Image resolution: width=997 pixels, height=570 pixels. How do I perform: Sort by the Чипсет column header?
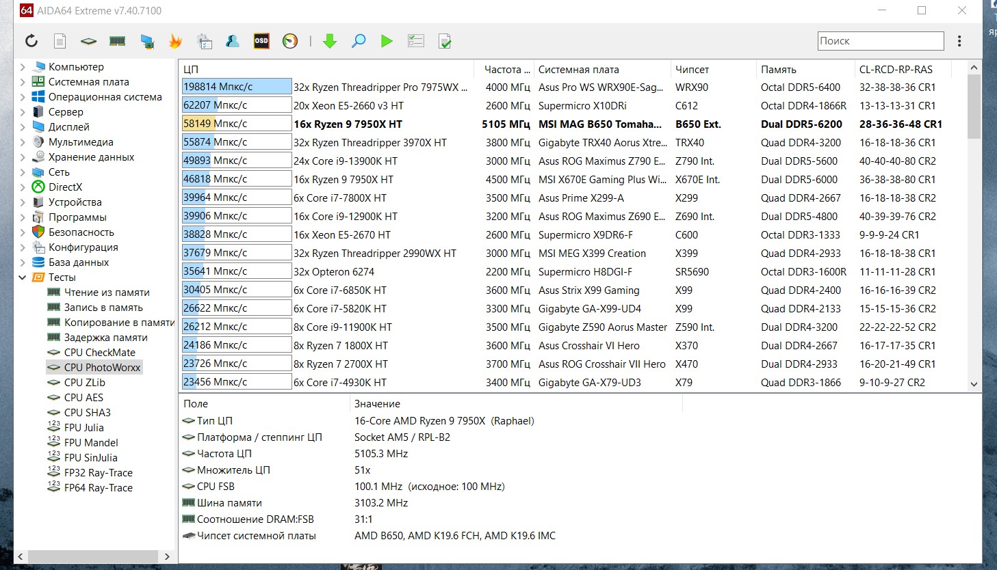click(714, 69)
